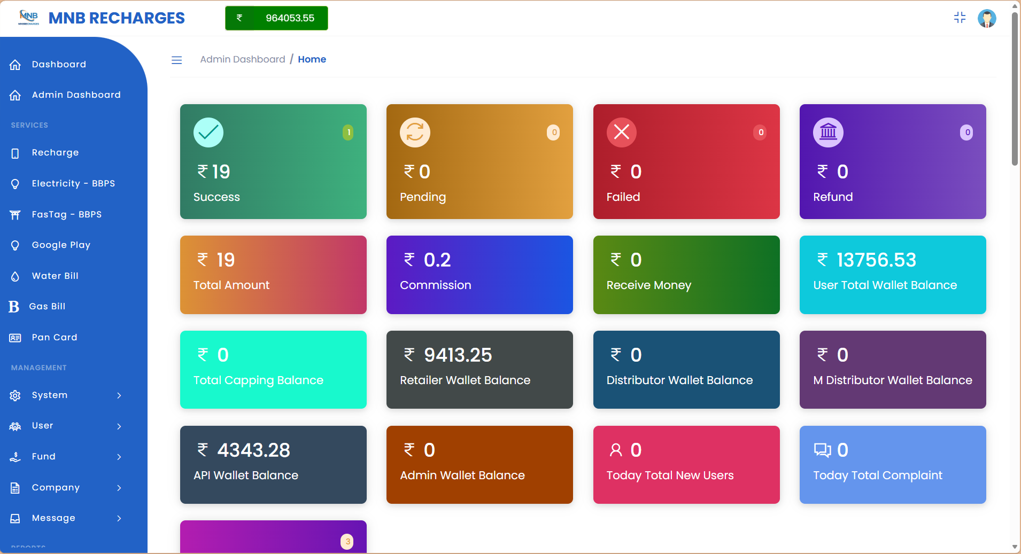The image size is (1021, 554).
Task: Click the Fund hand-coin icon
Action: click(15, 457)
